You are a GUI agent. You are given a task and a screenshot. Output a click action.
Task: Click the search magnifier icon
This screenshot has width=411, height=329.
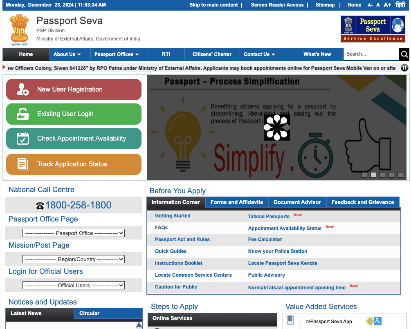(x=404, y=54)
